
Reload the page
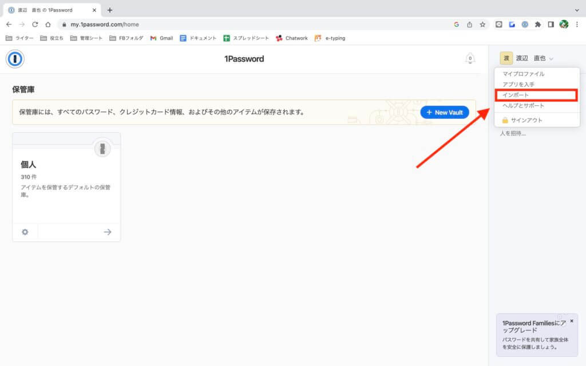35,24
